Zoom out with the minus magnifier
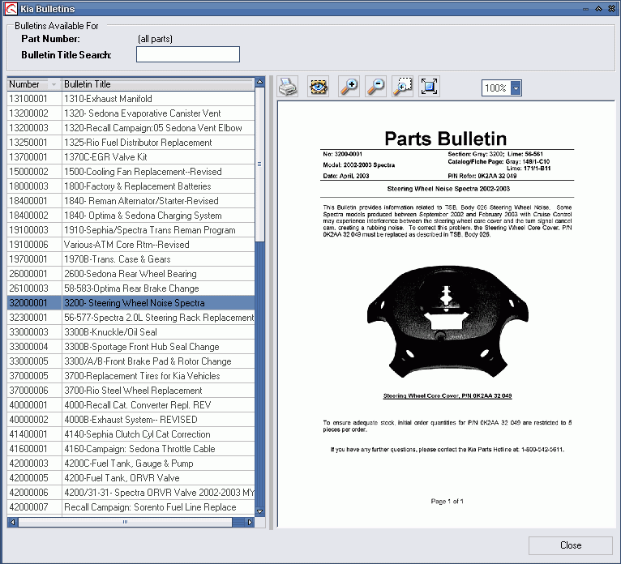The image size is (621, 564). click(376, 87)
